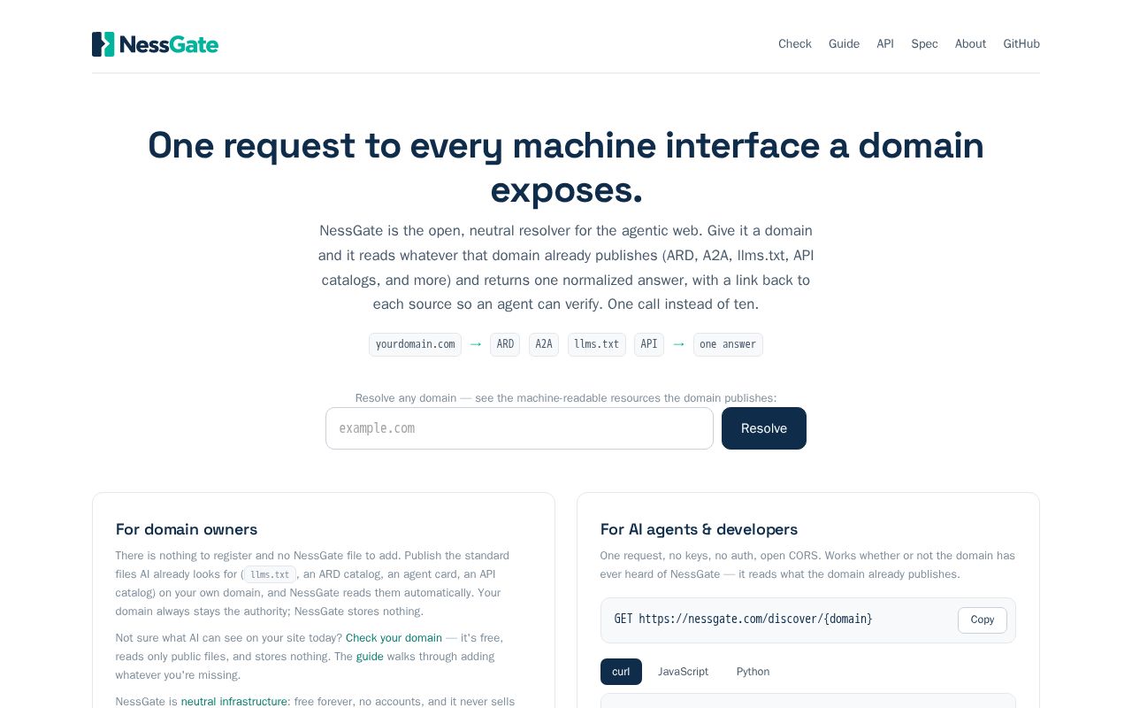Click the GET https://nessgate.com/discover/{domain} code text

[x=743, y=619]
